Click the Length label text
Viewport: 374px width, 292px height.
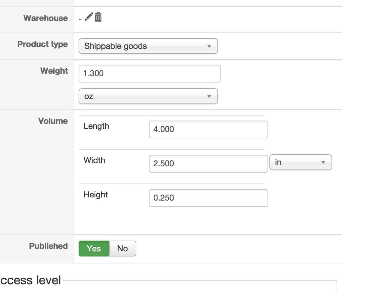96,126
